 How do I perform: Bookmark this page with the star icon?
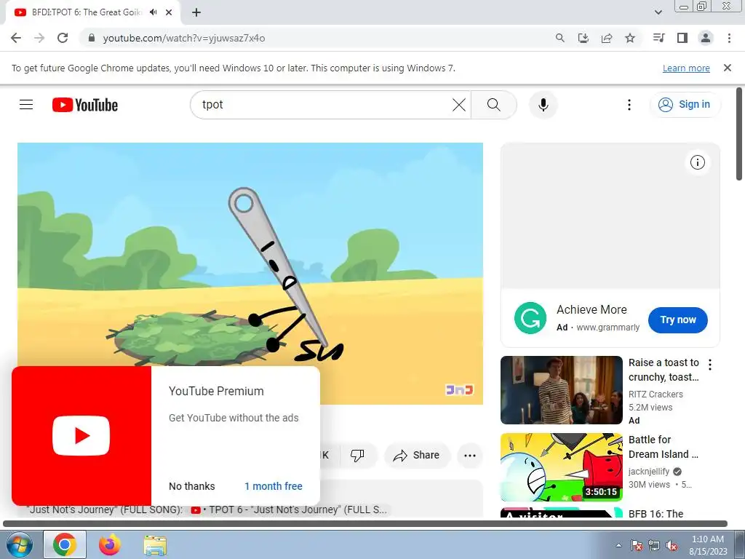[630, 38]
